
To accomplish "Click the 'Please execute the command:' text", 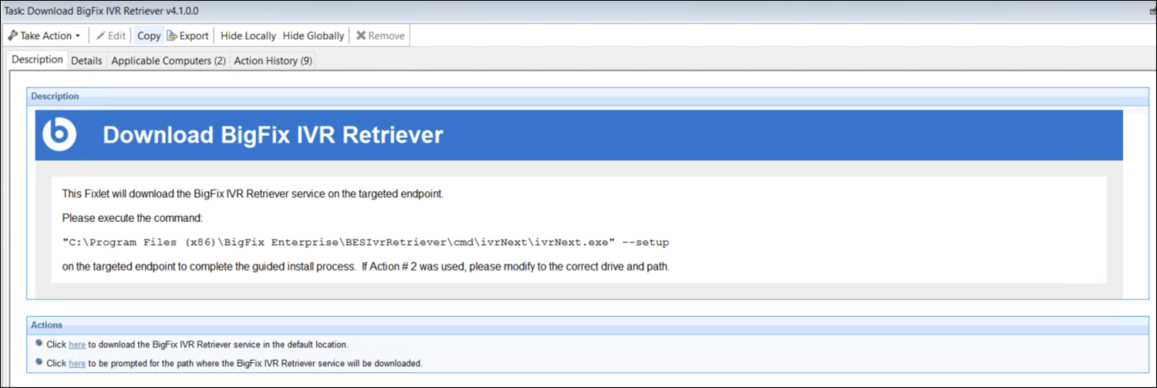I will click(x=132, y=218).
